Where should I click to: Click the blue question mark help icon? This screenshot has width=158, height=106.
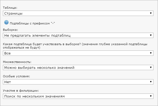(x=6, y=22)
